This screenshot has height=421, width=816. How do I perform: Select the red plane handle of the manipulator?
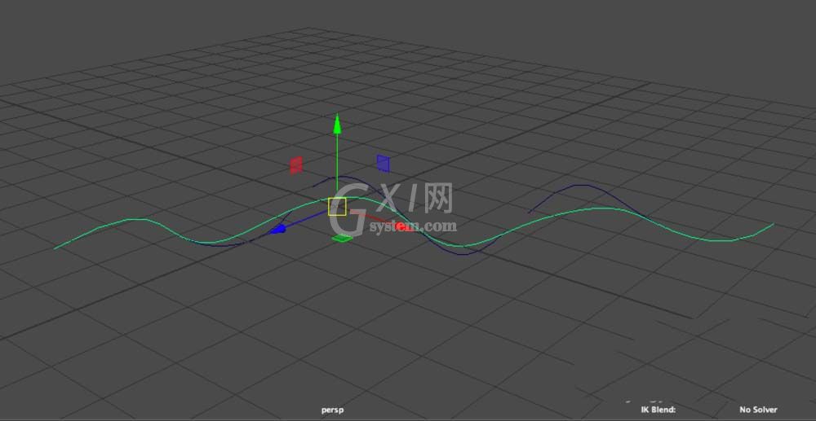[296, 165]
